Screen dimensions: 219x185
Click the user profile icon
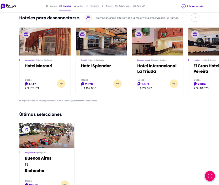click(184, 6)
